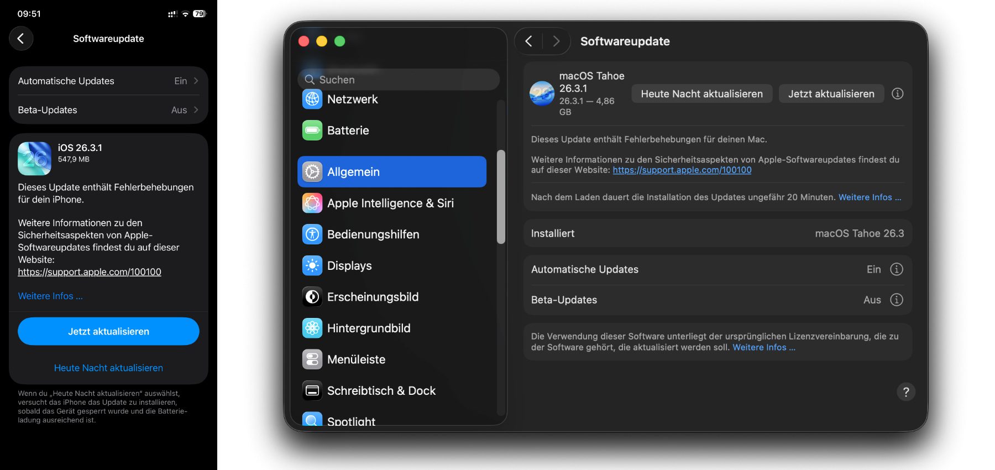Open info for Beta-Updates on Mac
Screen dimensions: 995x470
[x=896, y=300]
